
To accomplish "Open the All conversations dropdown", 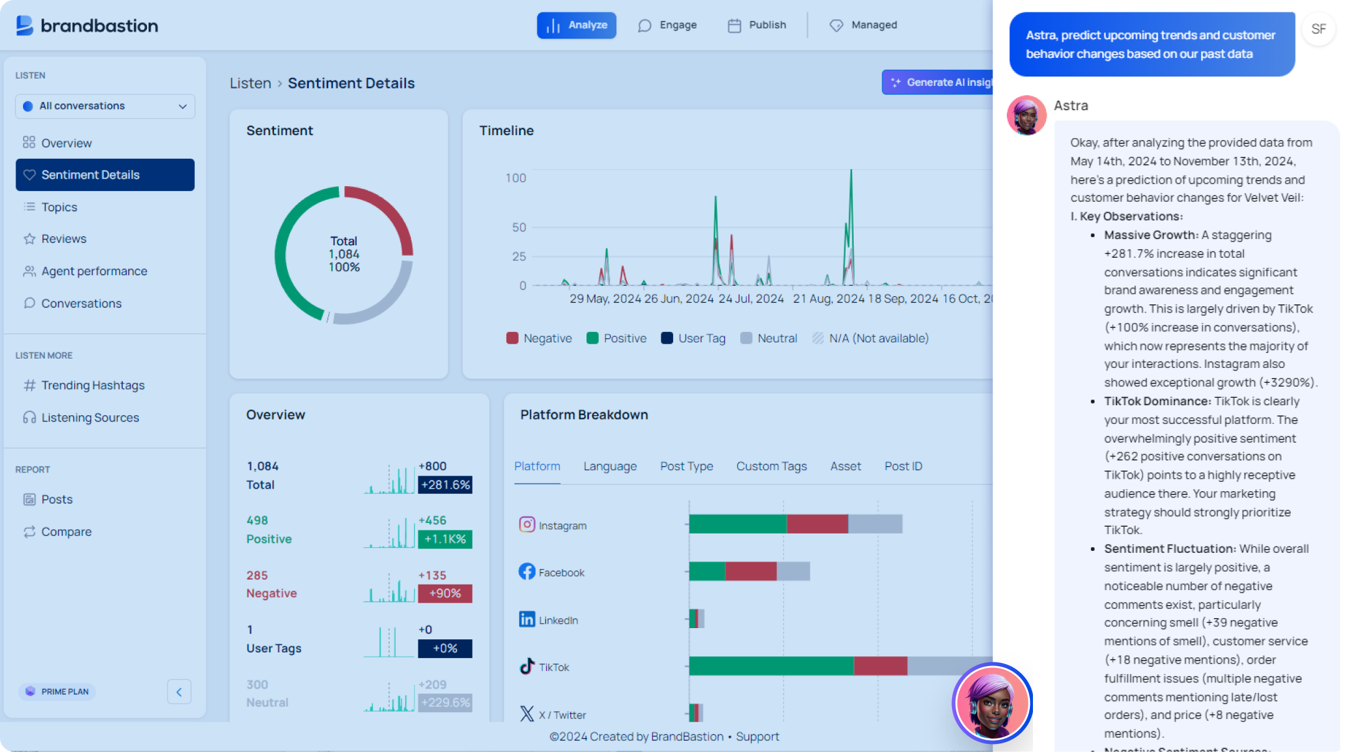I will pos(105,106).
